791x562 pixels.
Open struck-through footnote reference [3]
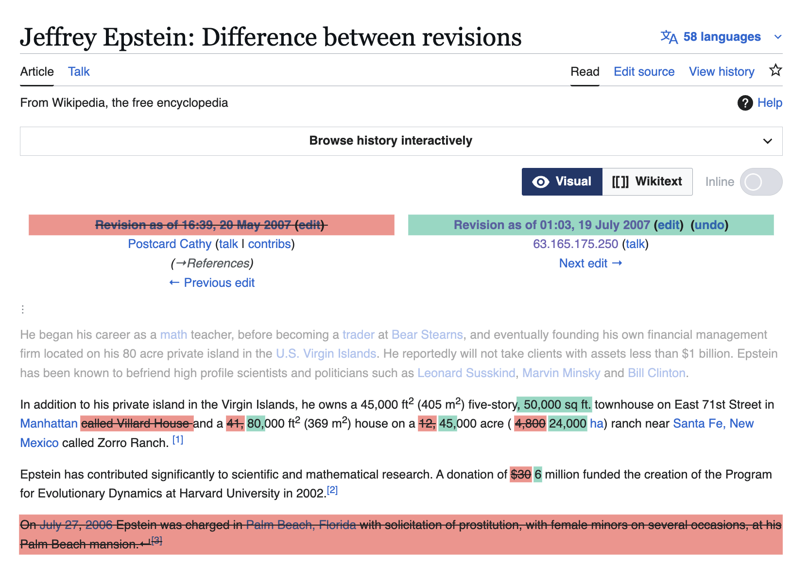[x=156, y=541]
